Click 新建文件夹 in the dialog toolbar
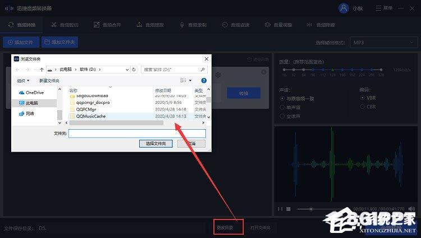Image resolution: width=421 pixels, height=238 pixels. (x=49, y=81)
